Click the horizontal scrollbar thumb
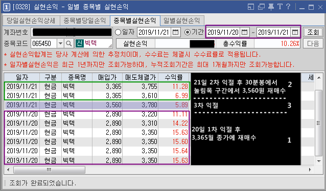 tap(49, 170)
